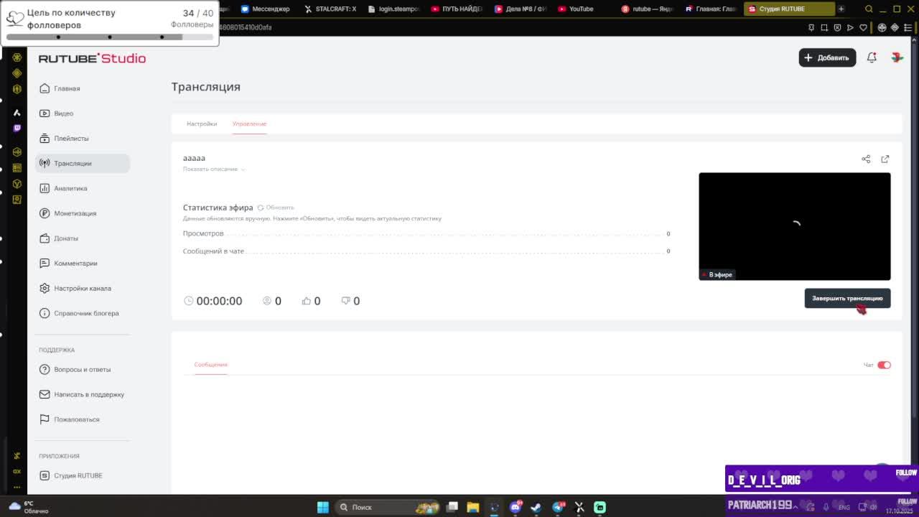The height and width of the screenshot is (517, 919).
Task: Select the Сообщения tab
Action: pyautogui.click(x=210, y=365)
